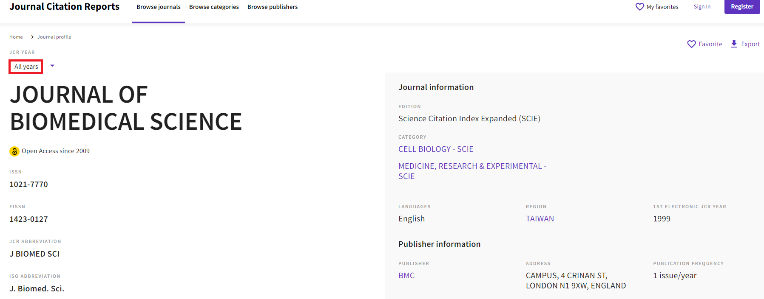Click the English language value
Viewport: 764px width, 299px height.
412,219
